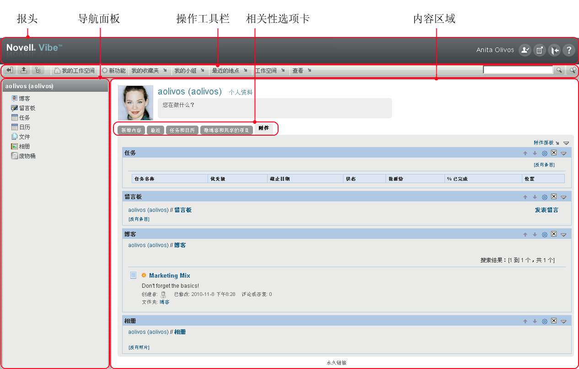Click the orange sun icon beside Marketing Mix

click(144, 275)
